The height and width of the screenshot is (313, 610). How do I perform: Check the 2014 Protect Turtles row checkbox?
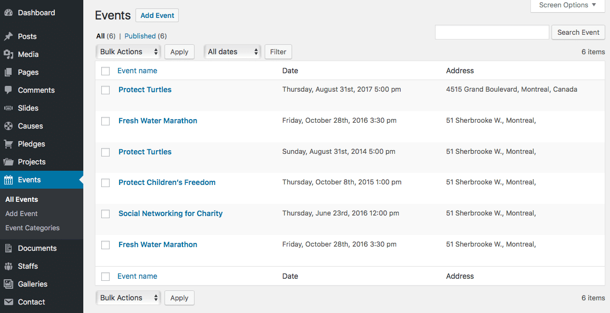[x=105, y=152]
